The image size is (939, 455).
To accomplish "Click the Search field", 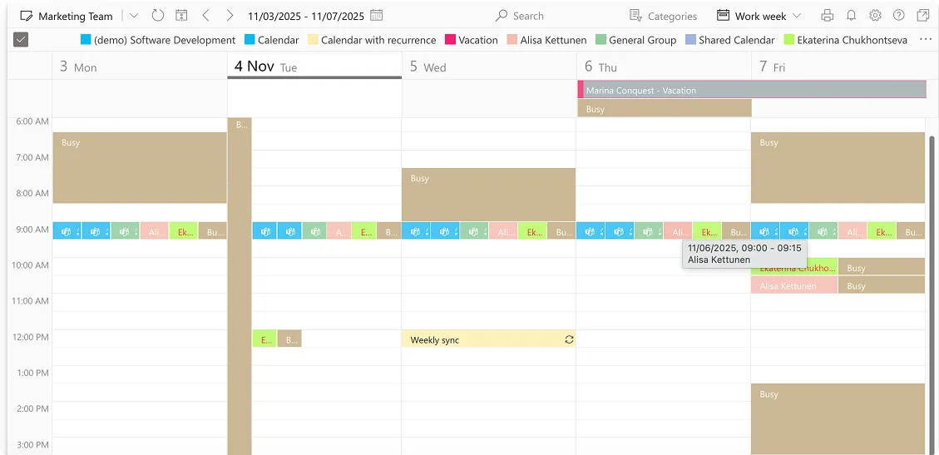I will pyautogui.click(x=520, y=16).
